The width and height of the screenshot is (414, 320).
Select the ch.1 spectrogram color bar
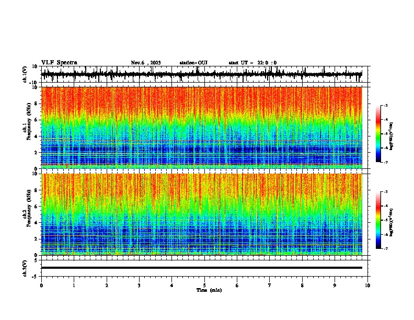pyautogui.click(x=378, y=134)
